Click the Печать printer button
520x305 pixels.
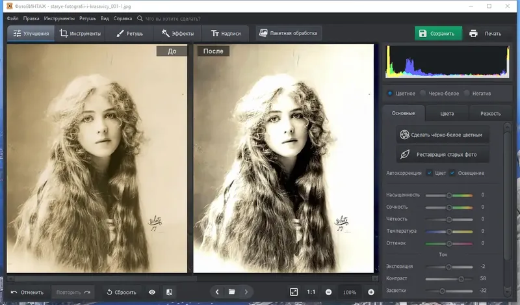485,33
